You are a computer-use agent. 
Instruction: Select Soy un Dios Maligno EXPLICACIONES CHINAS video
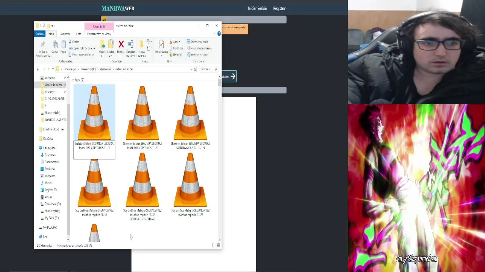142,187
